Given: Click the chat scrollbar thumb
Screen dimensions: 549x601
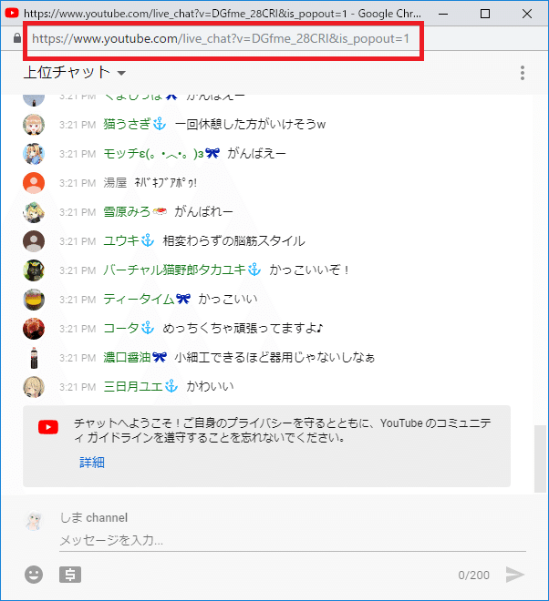Looking at the screenshot, I should [540, 458].
